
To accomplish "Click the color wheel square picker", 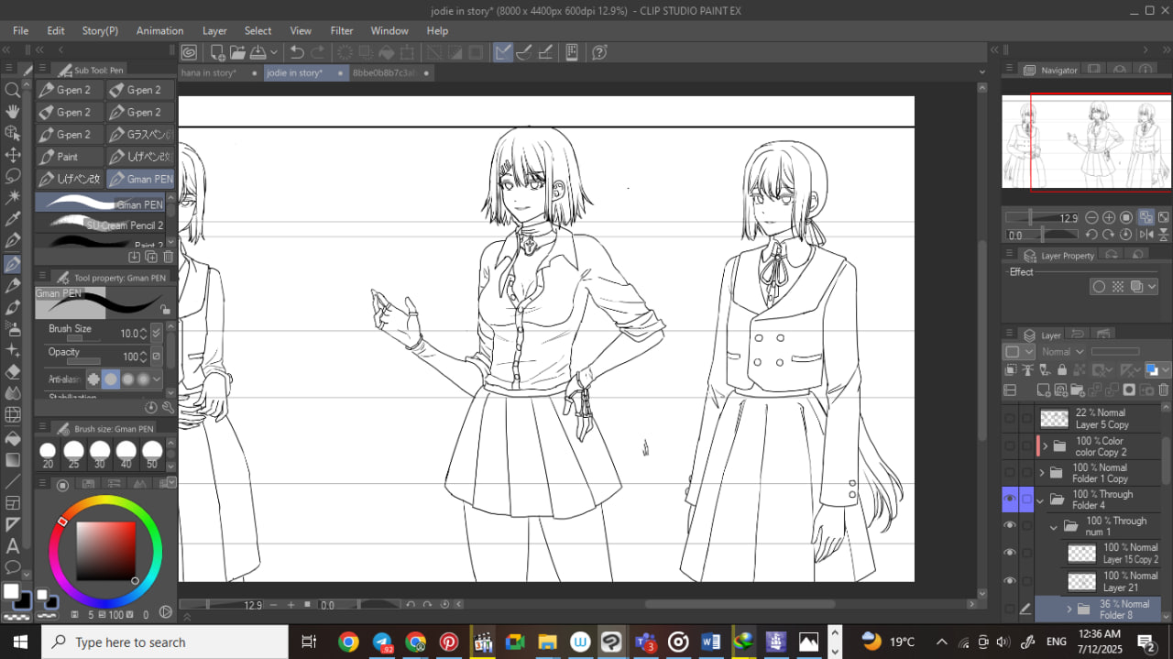I will [x=104, y=550].
